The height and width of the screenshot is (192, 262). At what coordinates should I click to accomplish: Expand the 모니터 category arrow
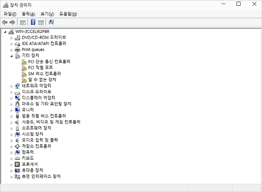click(12, 110)
